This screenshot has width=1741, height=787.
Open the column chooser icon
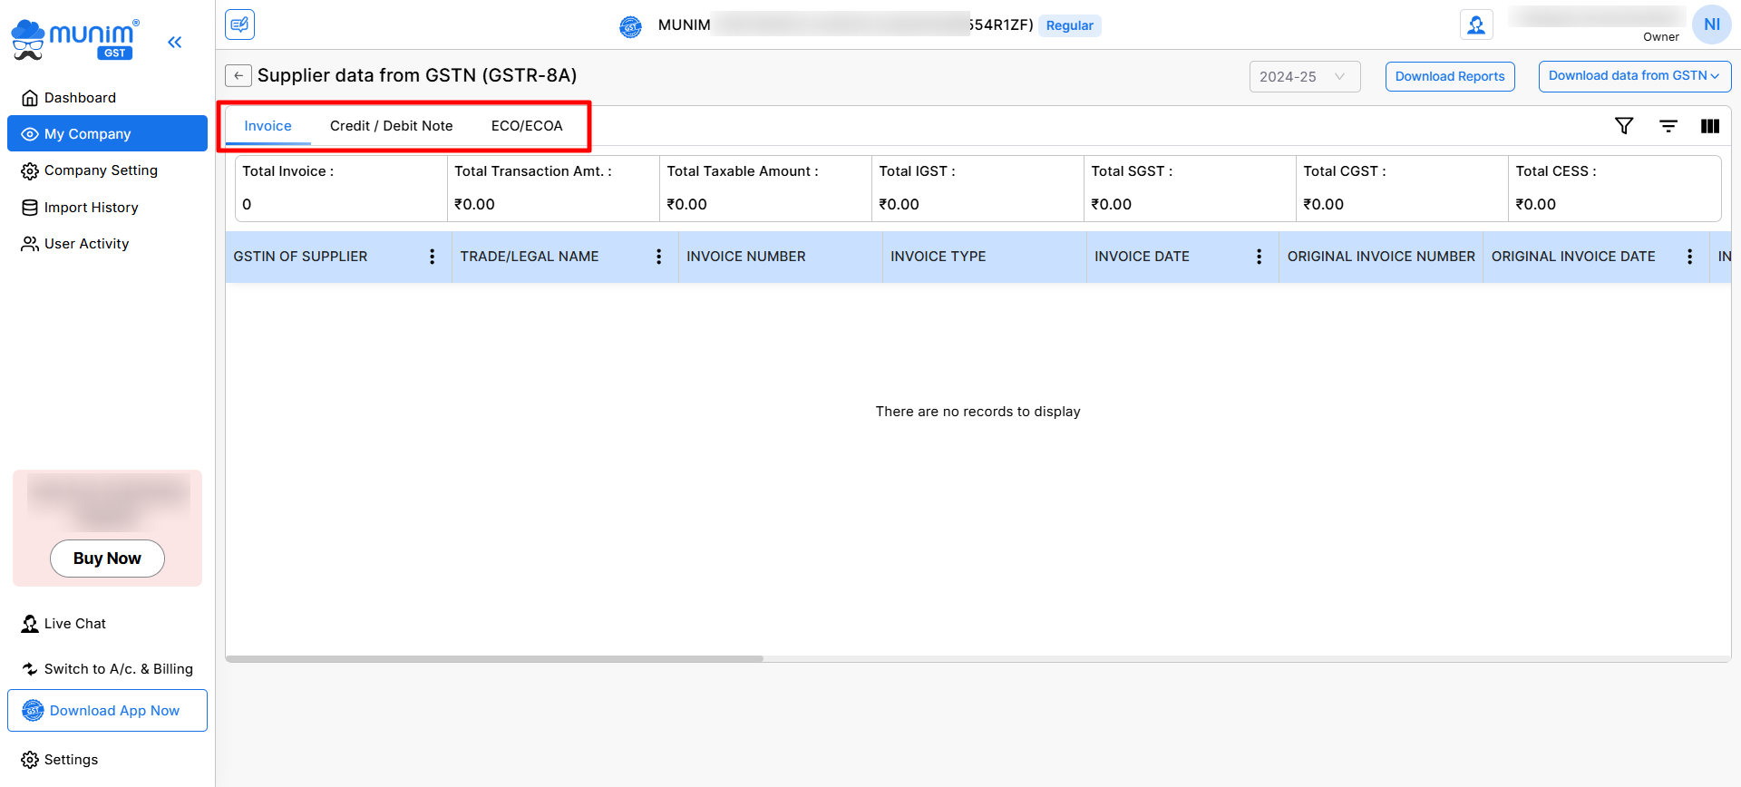coord(1709,126)
